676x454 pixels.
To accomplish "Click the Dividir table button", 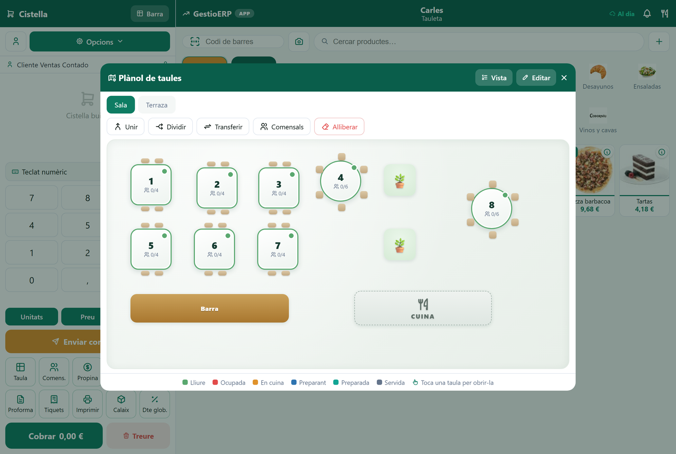I will (170, 127).
